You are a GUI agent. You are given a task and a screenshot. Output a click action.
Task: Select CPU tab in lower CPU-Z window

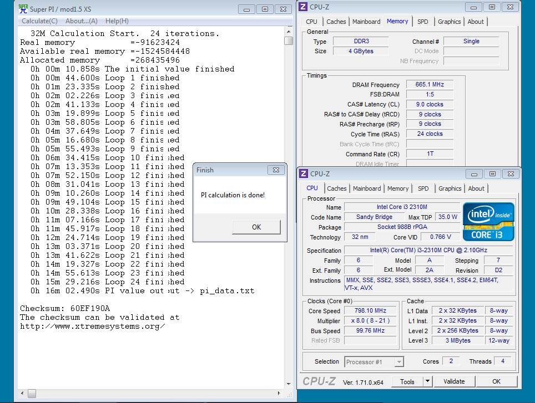click(312, 188)
